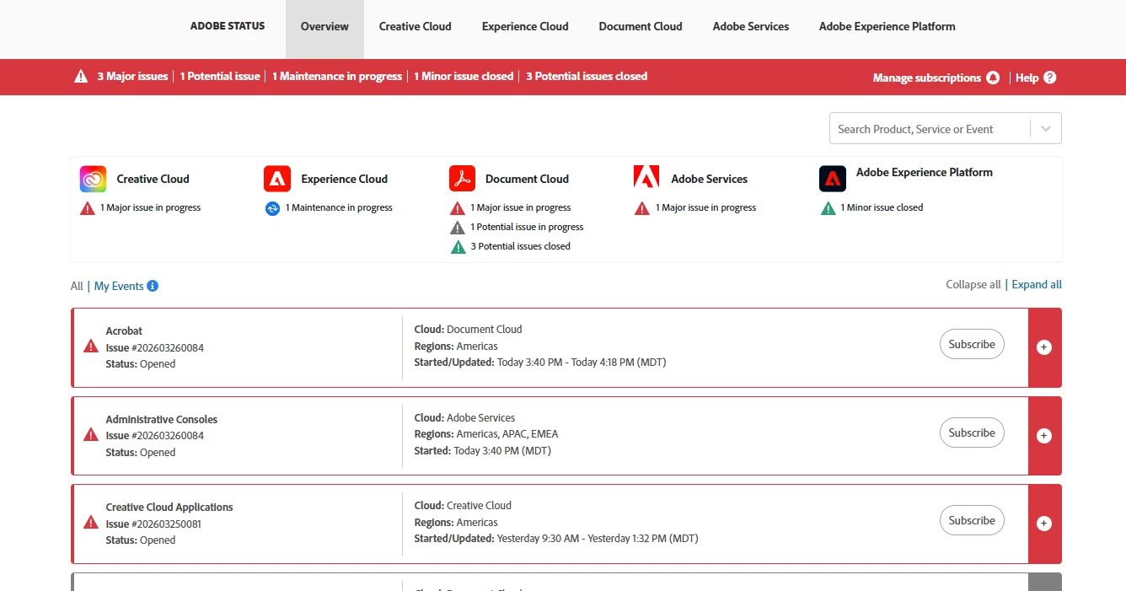Click Manage subscriptions link
Image resolution: width=1126 pixels, height=591 pixels.
tap(927, 78)
